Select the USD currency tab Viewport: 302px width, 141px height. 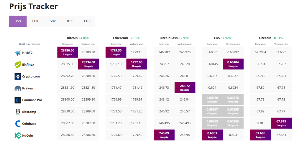click(x=18, y=21)
